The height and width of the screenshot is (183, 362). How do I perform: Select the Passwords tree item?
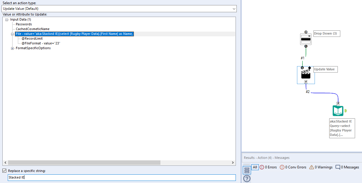[x=23, y=24]
